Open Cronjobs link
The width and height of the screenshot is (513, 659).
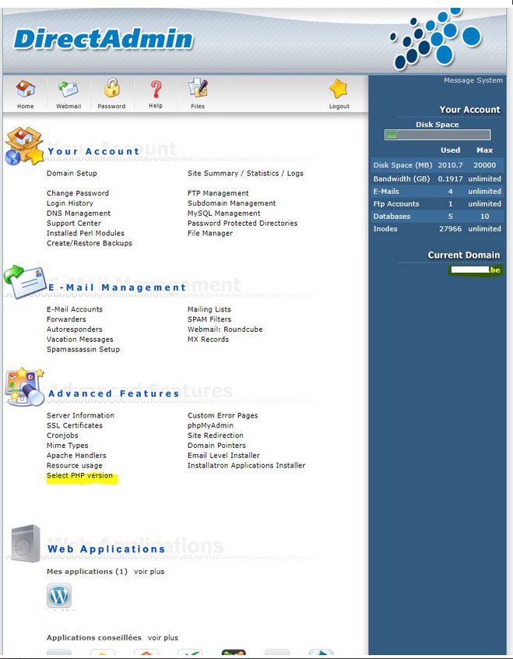click(62, 436)
